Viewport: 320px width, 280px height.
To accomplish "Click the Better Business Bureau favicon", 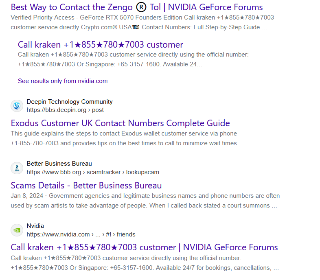I will [17, 168].
